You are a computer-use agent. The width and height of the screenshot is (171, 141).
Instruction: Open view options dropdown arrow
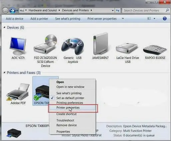click(x=154, y=19)
